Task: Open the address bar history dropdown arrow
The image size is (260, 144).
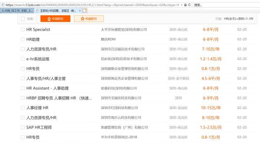Action: (181, 5)
